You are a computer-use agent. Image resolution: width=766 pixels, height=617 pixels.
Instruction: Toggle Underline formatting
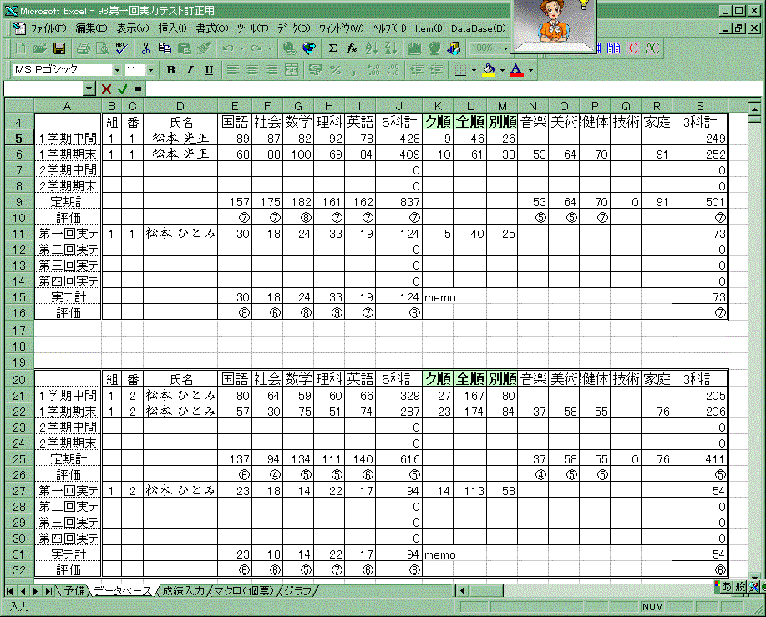pos(208,70)
